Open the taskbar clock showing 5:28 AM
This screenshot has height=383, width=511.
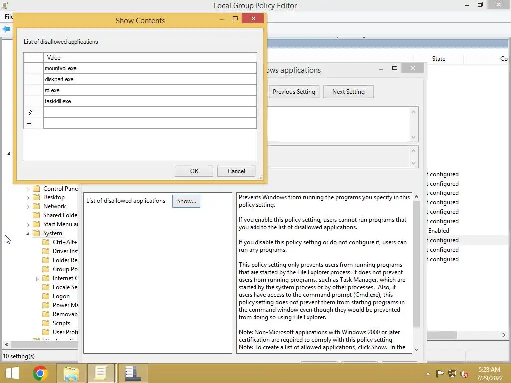pyautogui.click(x=489, y=374)
